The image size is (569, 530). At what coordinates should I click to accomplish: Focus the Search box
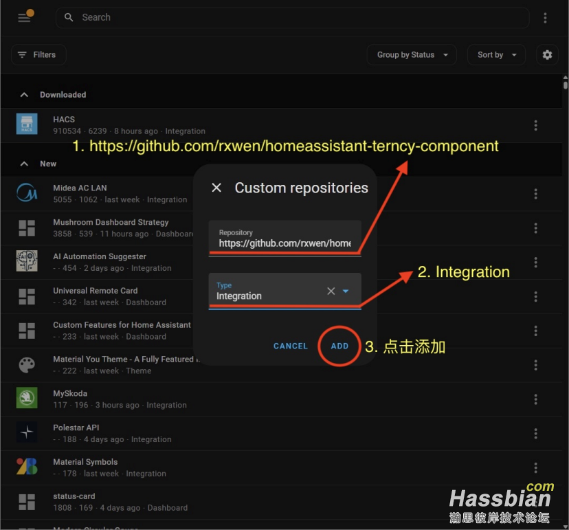click(x=292, y=17)
